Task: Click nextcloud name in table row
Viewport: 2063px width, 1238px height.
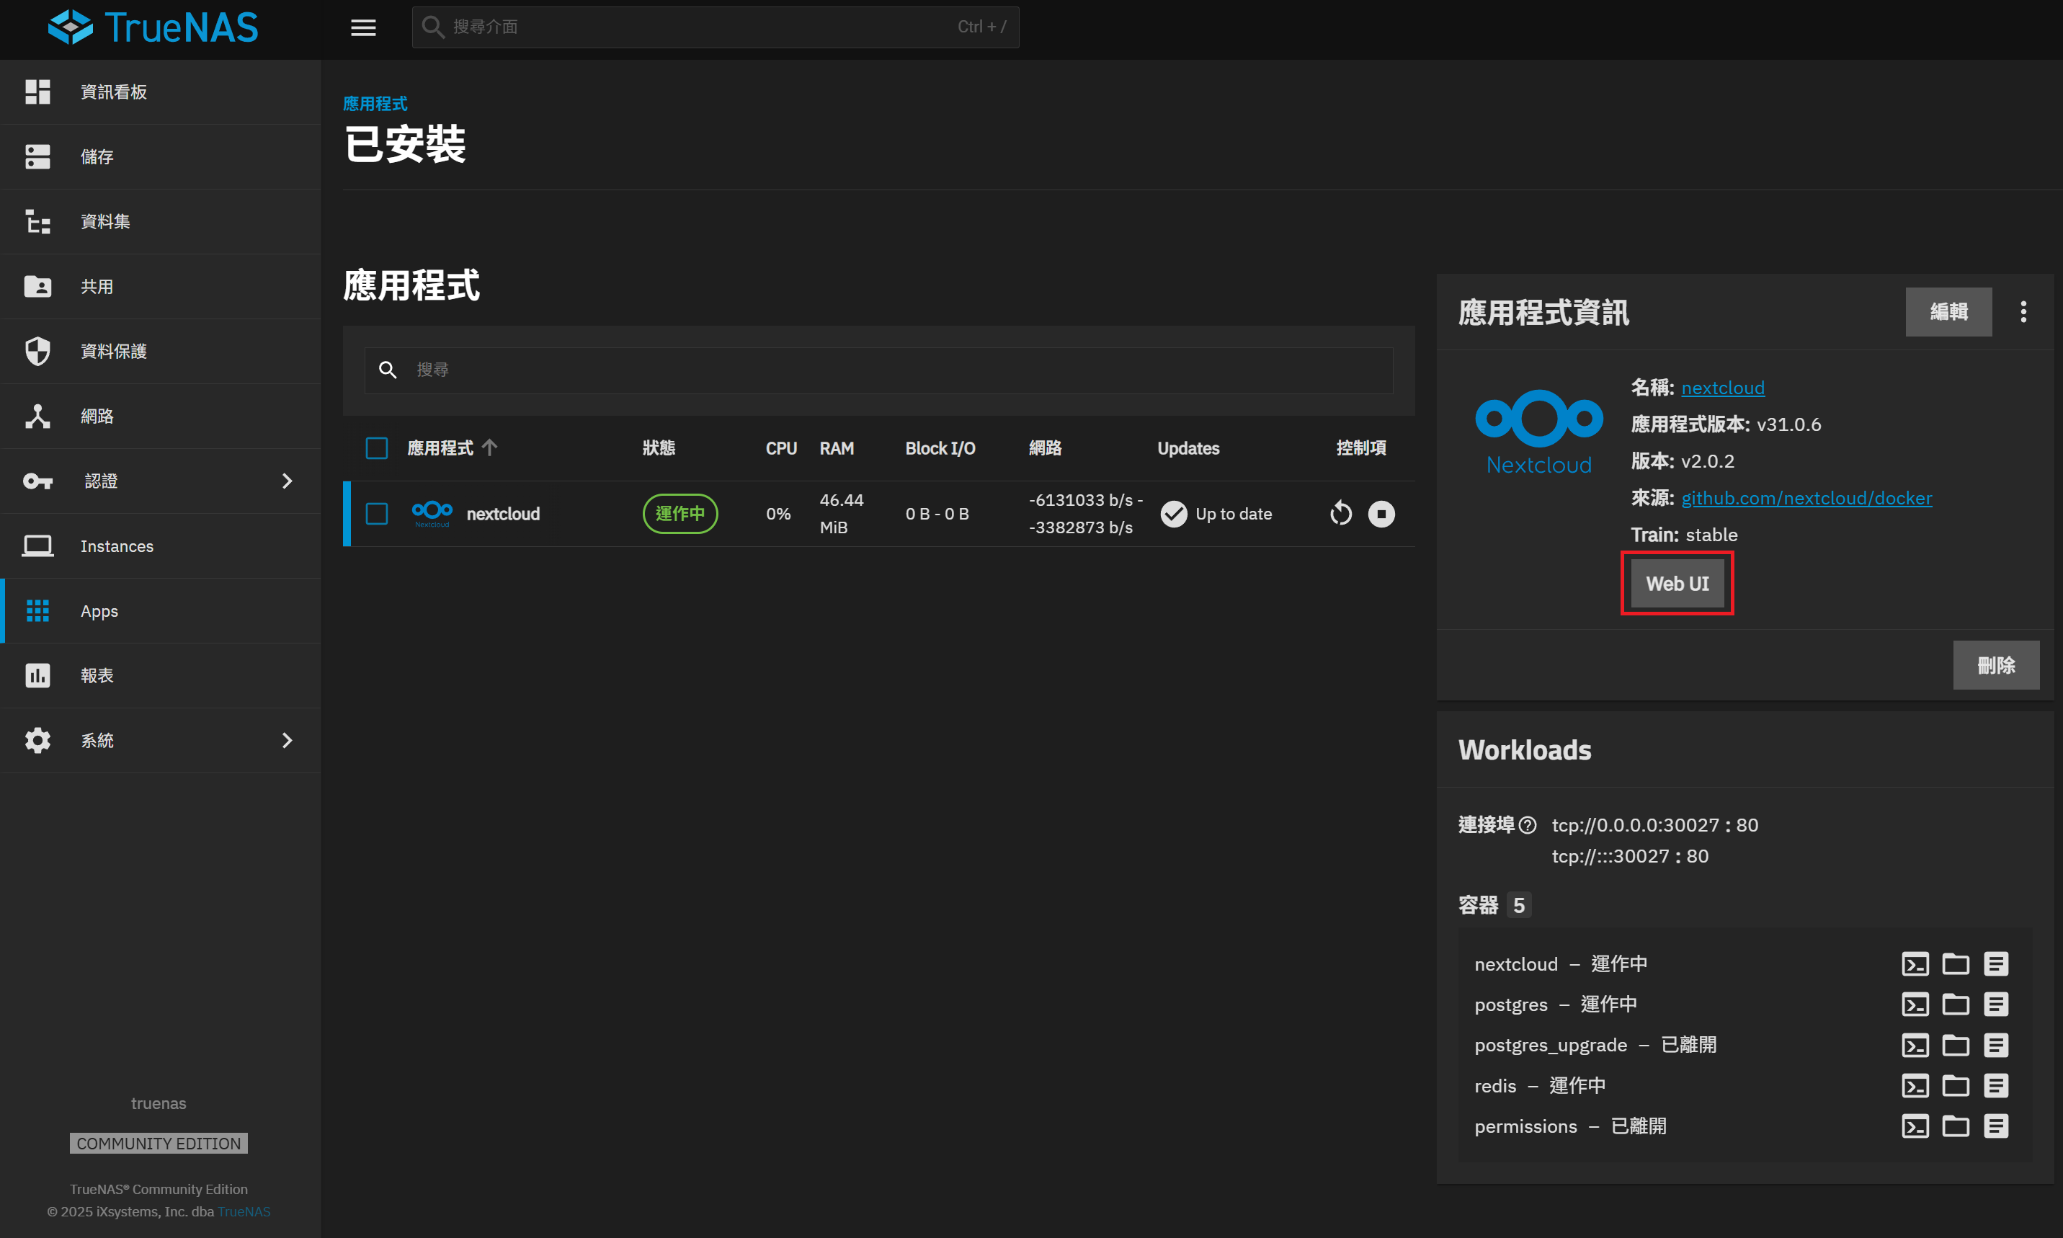Action: (503, 513)
